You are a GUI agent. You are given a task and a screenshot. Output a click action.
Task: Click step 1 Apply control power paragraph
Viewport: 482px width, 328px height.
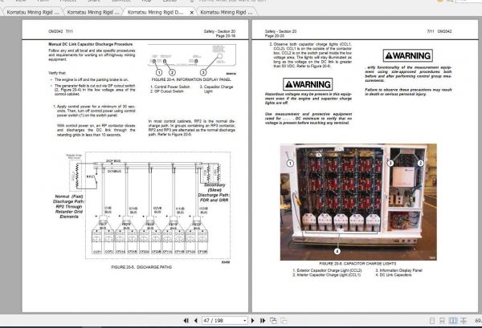click(x=94, y=111)
